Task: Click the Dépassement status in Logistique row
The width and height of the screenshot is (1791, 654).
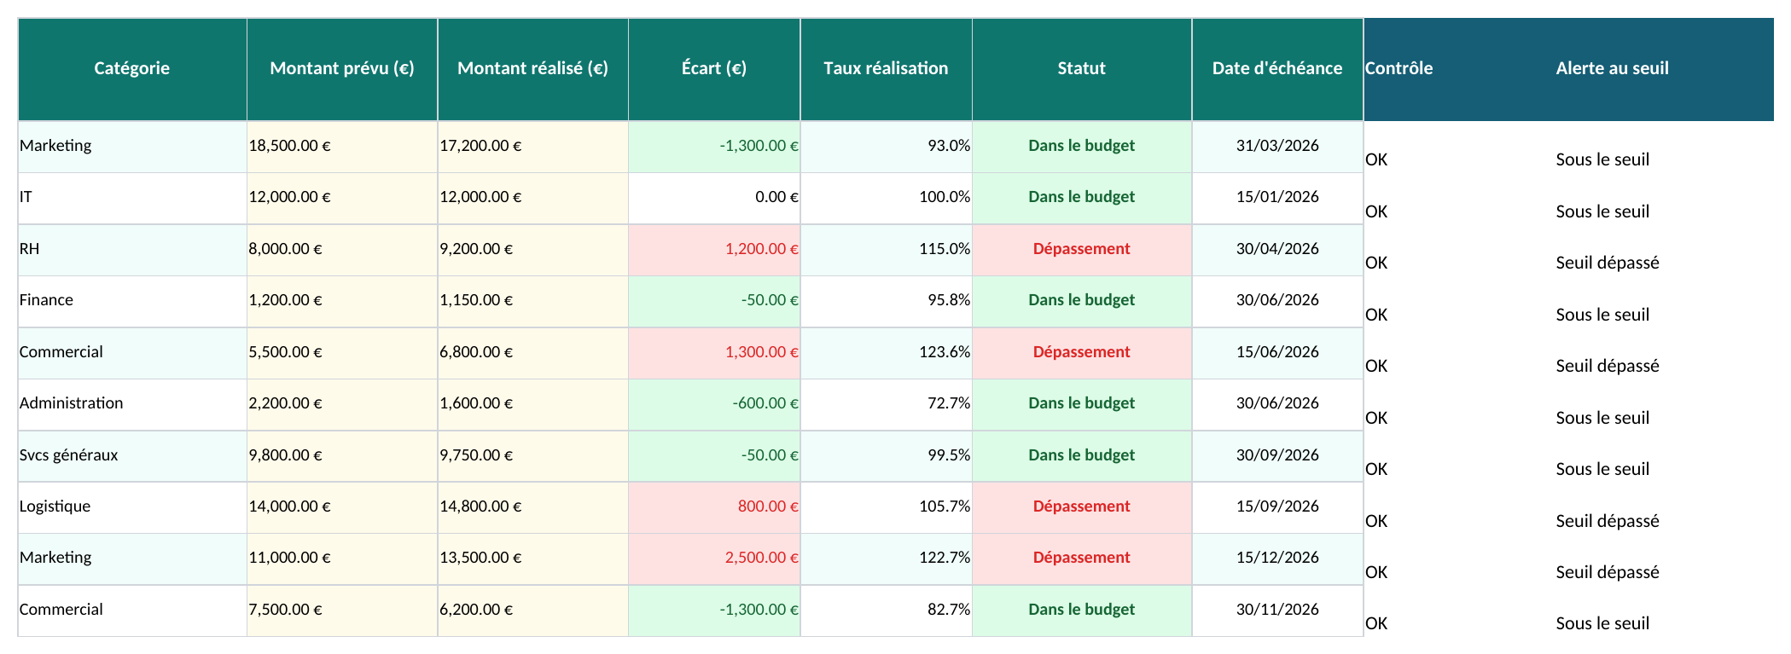Action: (1082, 507)
